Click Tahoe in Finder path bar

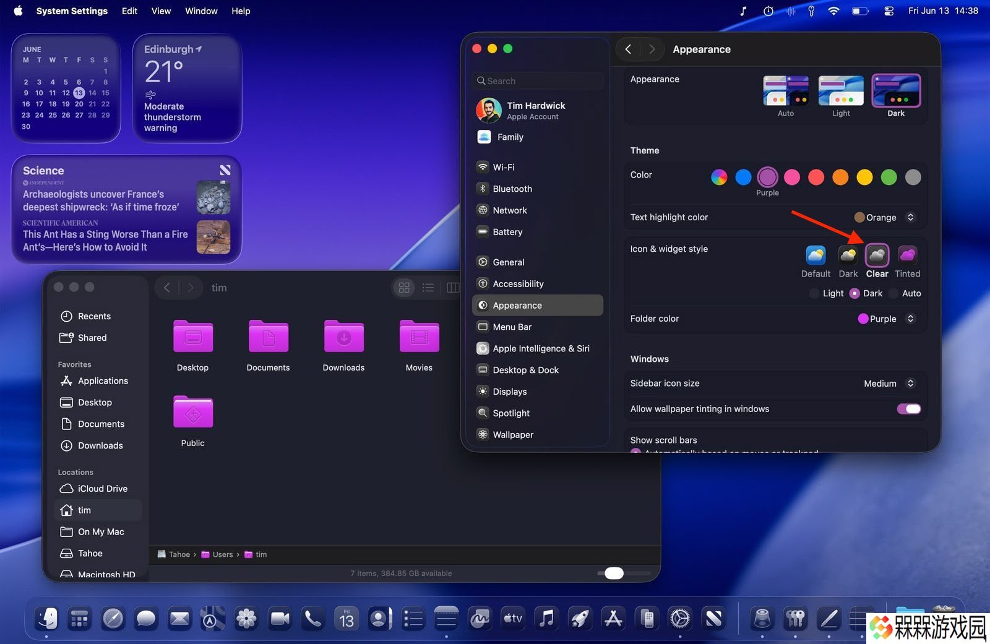(x=173, y=554)
